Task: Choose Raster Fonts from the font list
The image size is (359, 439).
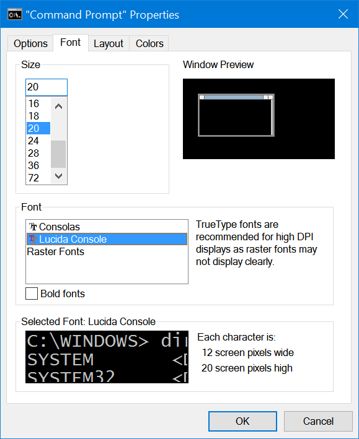Action: [x=107, y=251]
